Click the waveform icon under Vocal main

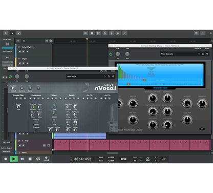click(7, 44)
